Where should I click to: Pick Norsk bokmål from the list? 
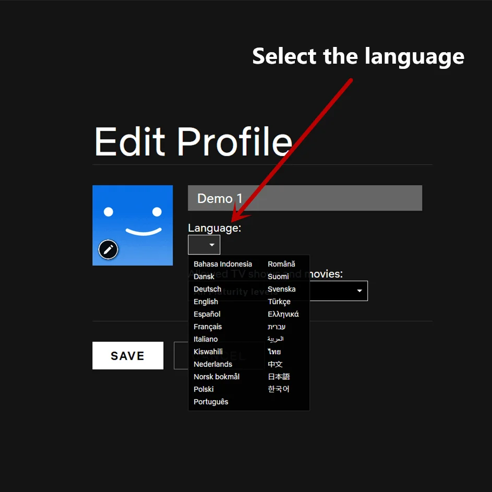click(x=217, y=377)
